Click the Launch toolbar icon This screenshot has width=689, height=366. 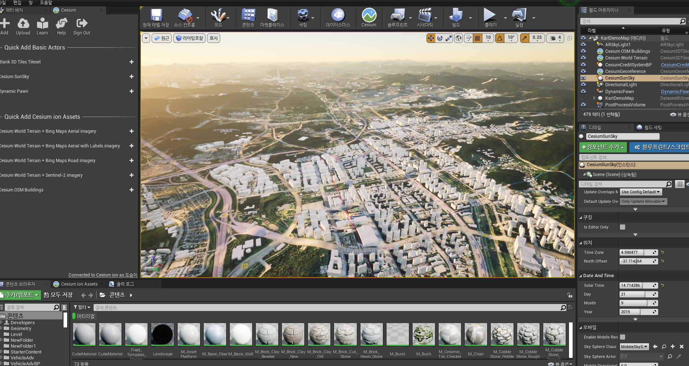[x=519, y=18]
